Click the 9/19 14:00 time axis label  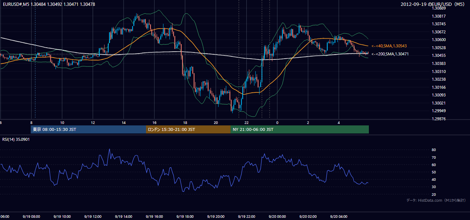pos(124,217)
